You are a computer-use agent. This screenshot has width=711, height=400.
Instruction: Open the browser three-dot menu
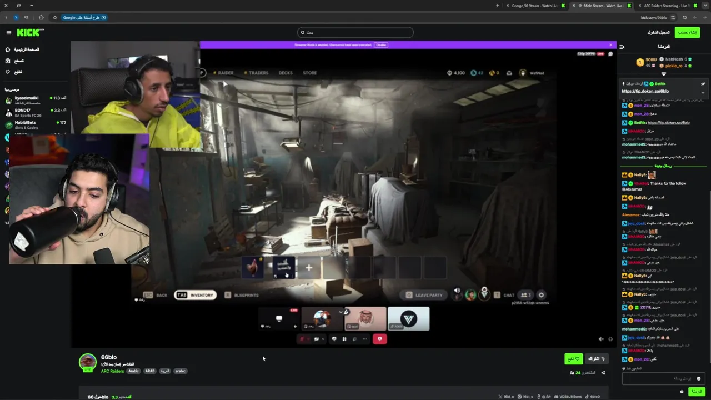click(6, 17)
